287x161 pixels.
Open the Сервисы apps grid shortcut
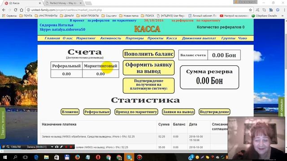[x=9, y=16]
